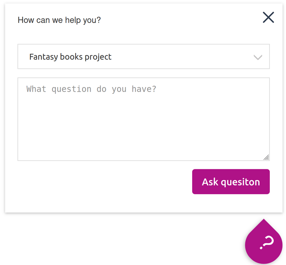
Task: Close the help dialog with the X
Action: 268,18
